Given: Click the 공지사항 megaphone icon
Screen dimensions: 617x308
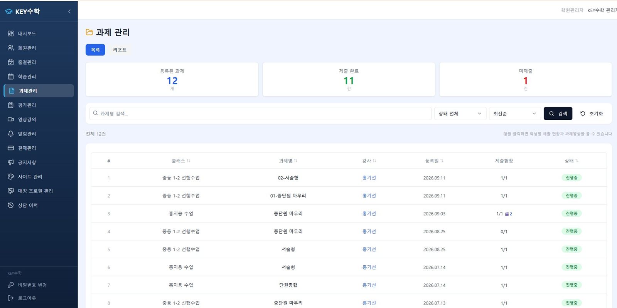Looking at the screenshot, I should [11, 162].
